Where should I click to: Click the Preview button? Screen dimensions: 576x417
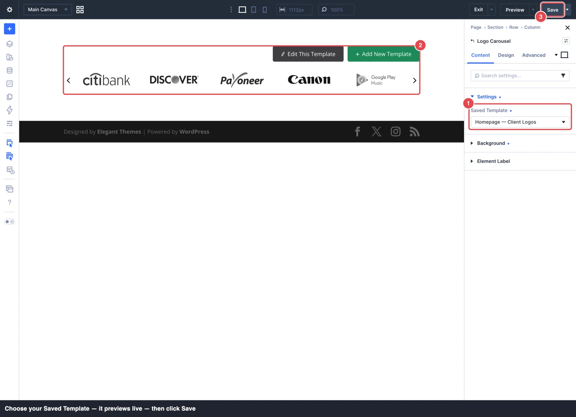click(515, 10)
